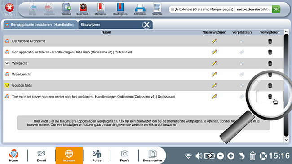Click the vertical scrollbar thumb
The width and height of the screenshot is (292, 164).
tap(286, 85)
